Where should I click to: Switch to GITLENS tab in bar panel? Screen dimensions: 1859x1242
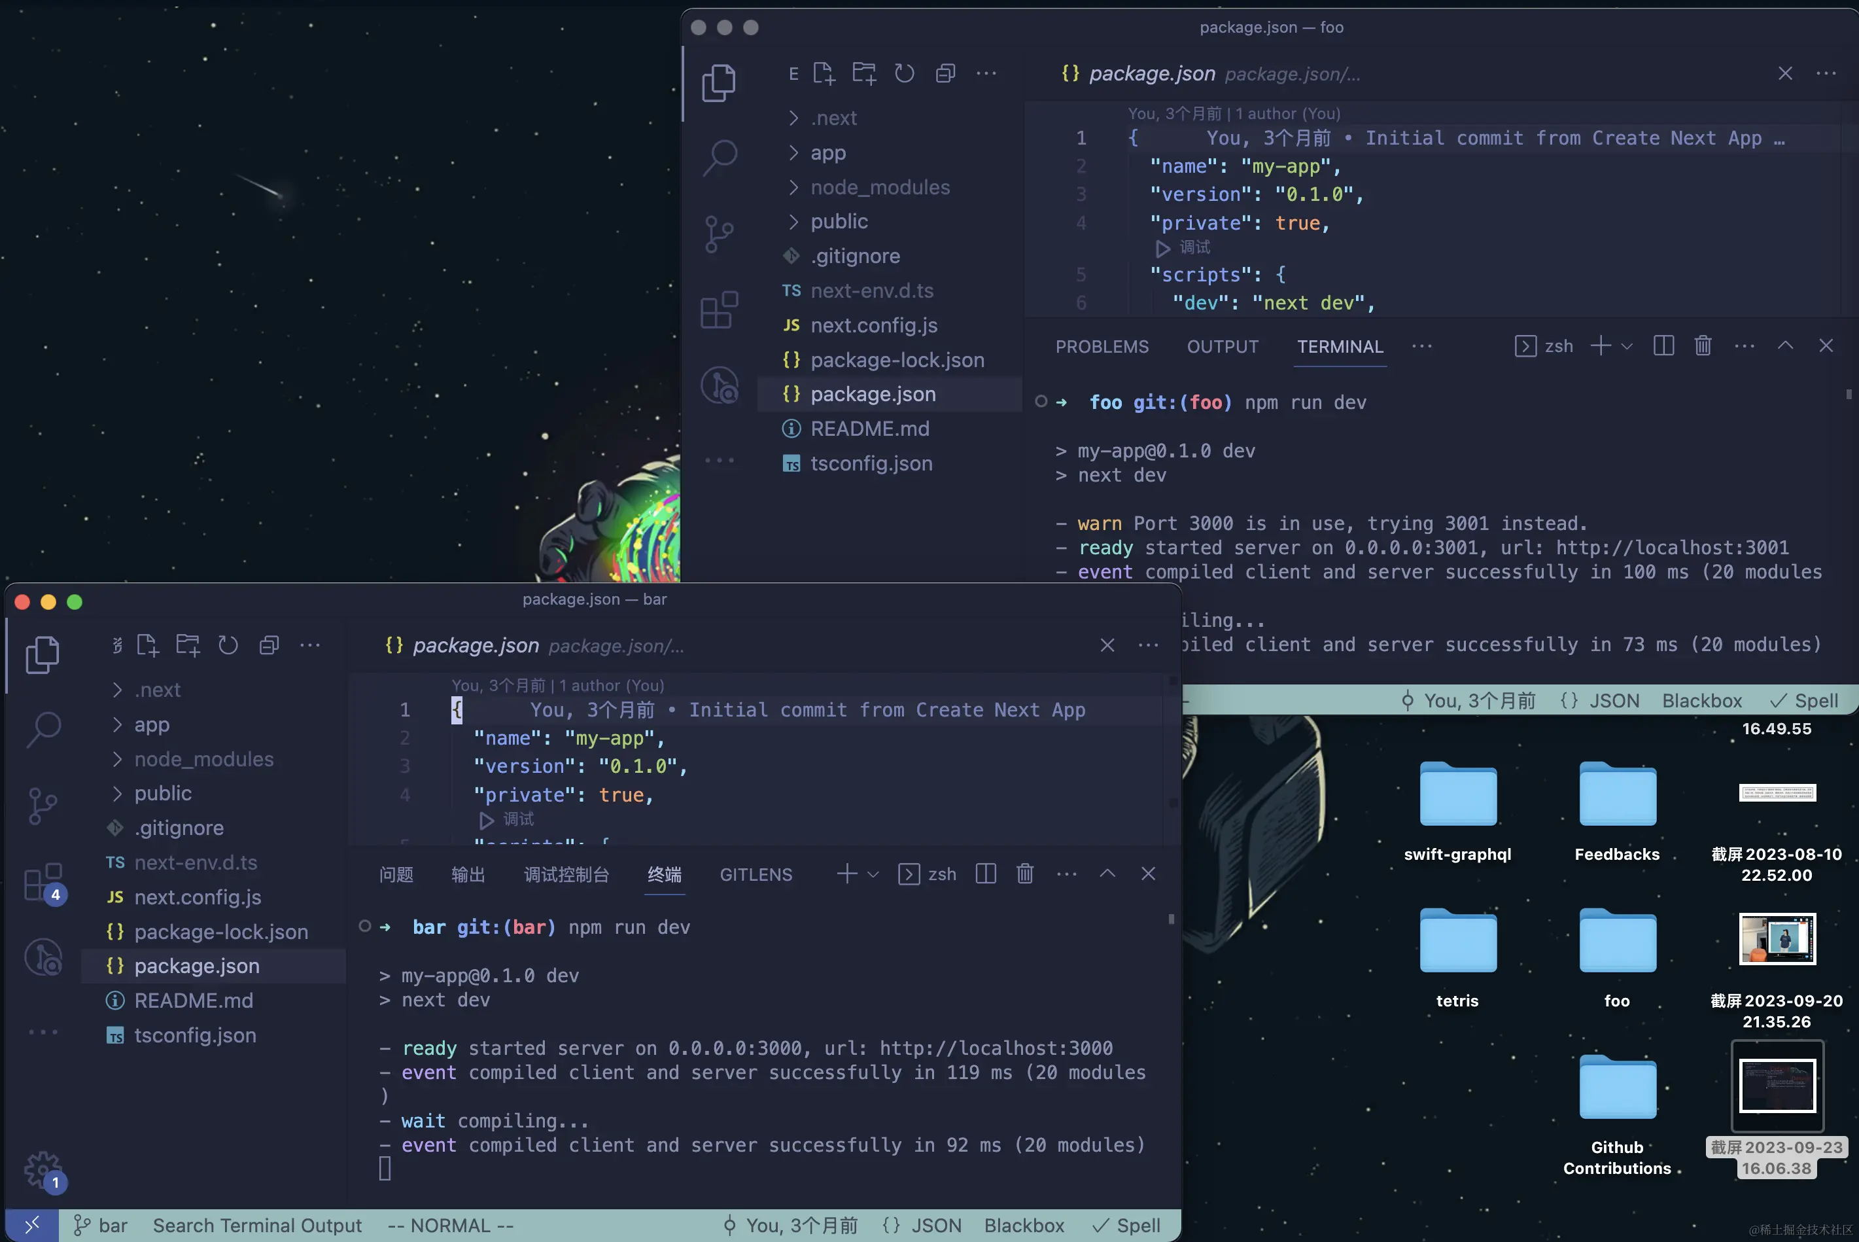tap(756, 874)
